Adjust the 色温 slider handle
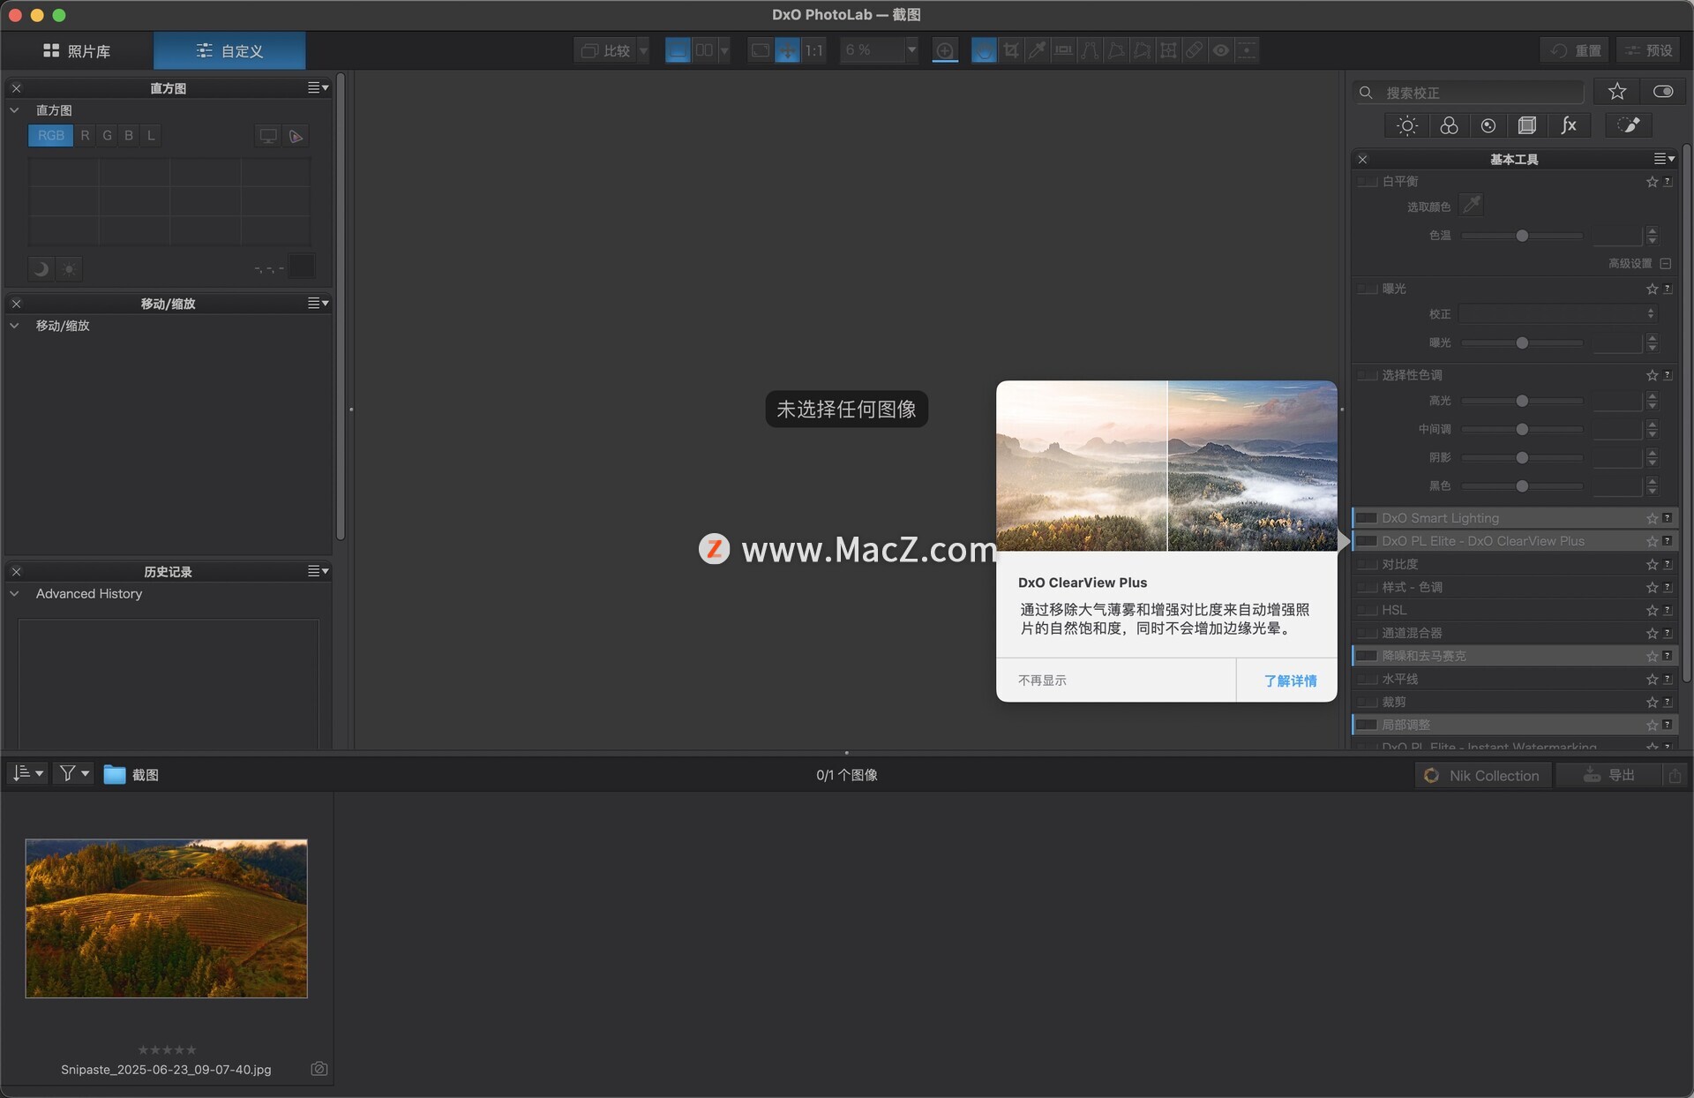The width and height of the screenshot is (1694, 1098). [1522, 236]
